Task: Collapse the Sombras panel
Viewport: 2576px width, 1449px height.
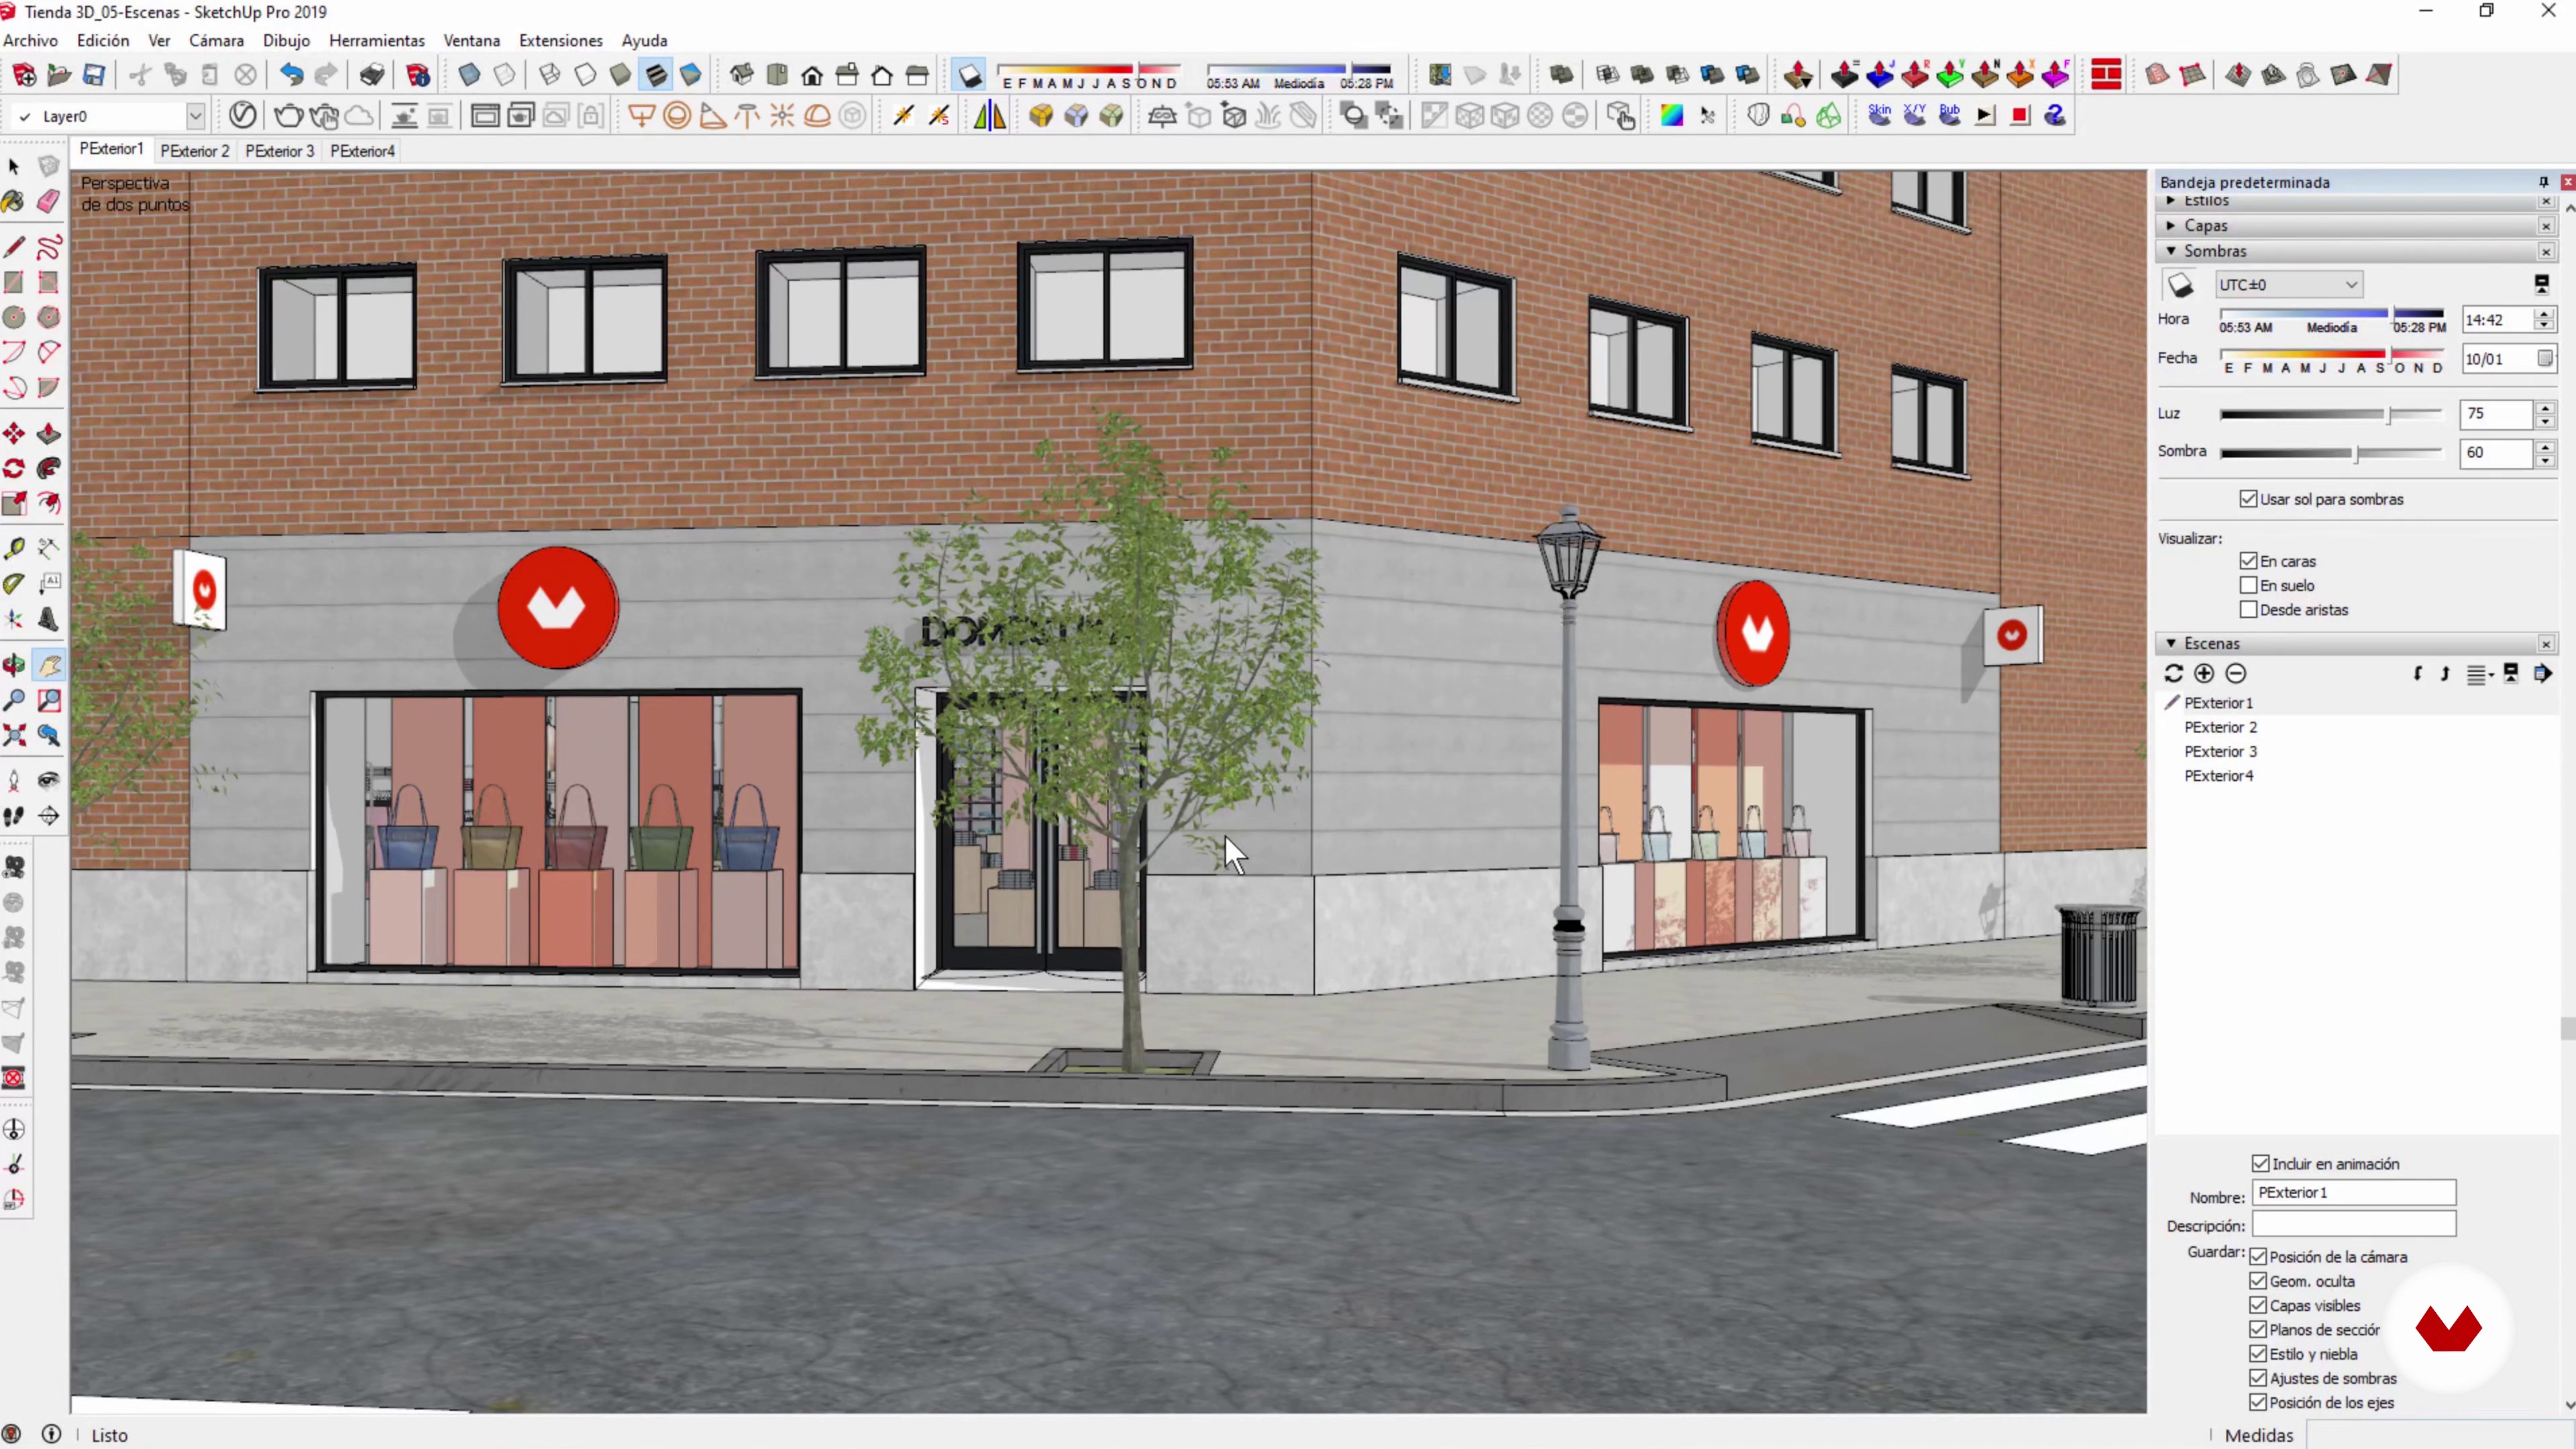Action: 2170,251
